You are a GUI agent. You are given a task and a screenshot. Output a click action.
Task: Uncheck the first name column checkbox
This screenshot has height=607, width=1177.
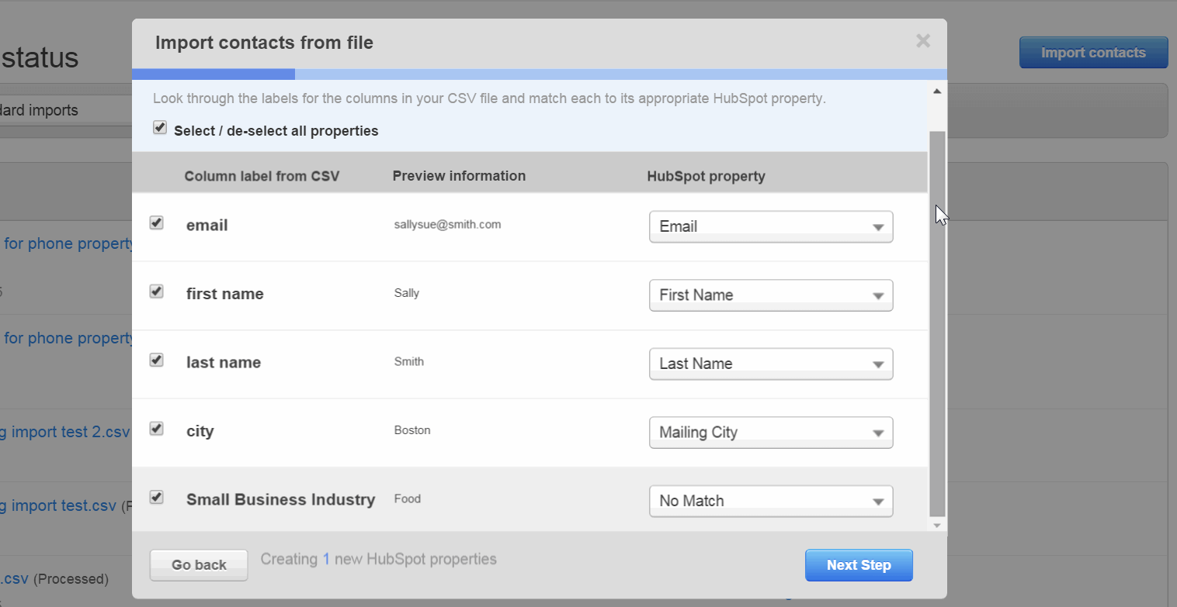(x=157, y=291)
